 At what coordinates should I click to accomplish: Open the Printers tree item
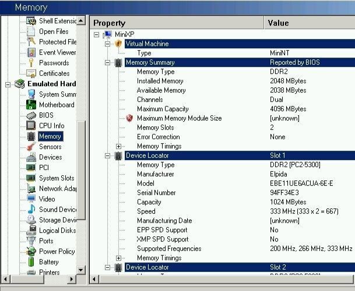click(x=50, y=272)
